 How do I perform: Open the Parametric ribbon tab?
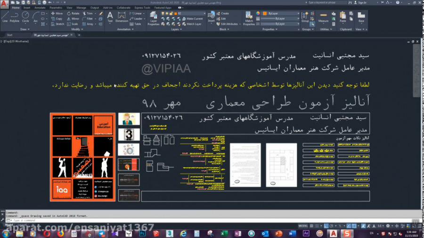click(x=56, y=8)
